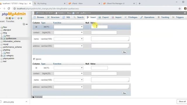Click the first form's Go button

click(124, 52)
